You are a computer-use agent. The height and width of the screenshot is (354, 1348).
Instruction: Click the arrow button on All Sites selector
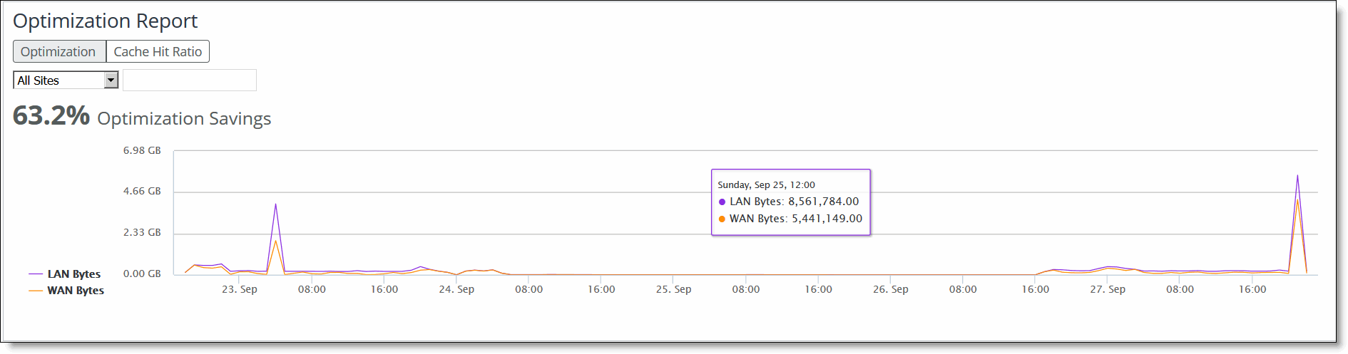[x=111, y=80]
